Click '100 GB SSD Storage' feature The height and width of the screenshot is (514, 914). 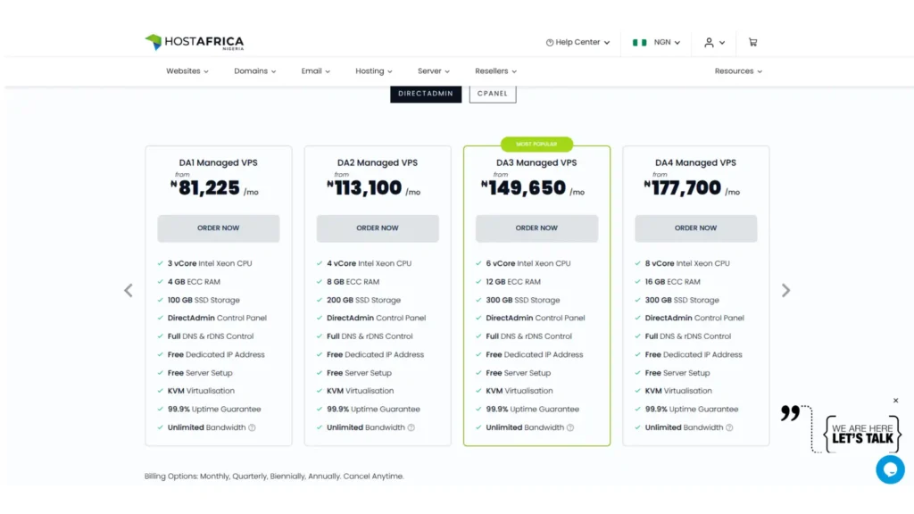pyautogui.click(x=204, y=300)
